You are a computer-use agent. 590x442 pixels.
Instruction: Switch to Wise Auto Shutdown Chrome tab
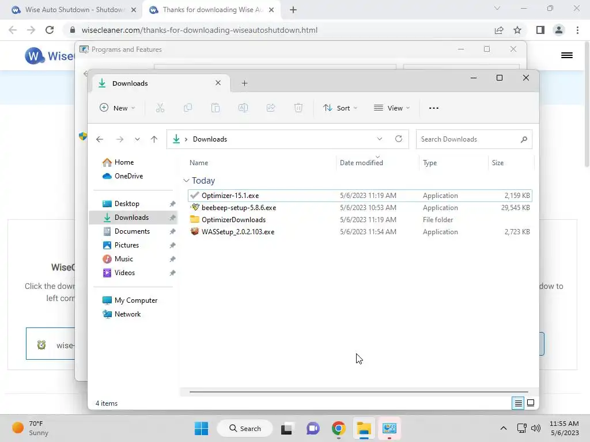pyautogui.click(x=74, y=10)
